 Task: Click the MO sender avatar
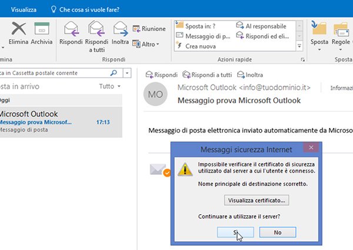tap(155, 94)
